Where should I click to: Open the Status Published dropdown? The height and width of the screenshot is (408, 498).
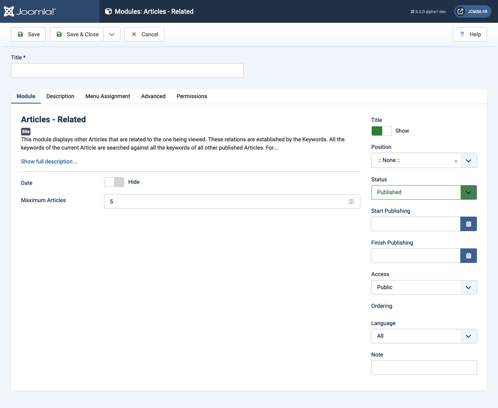468,192
